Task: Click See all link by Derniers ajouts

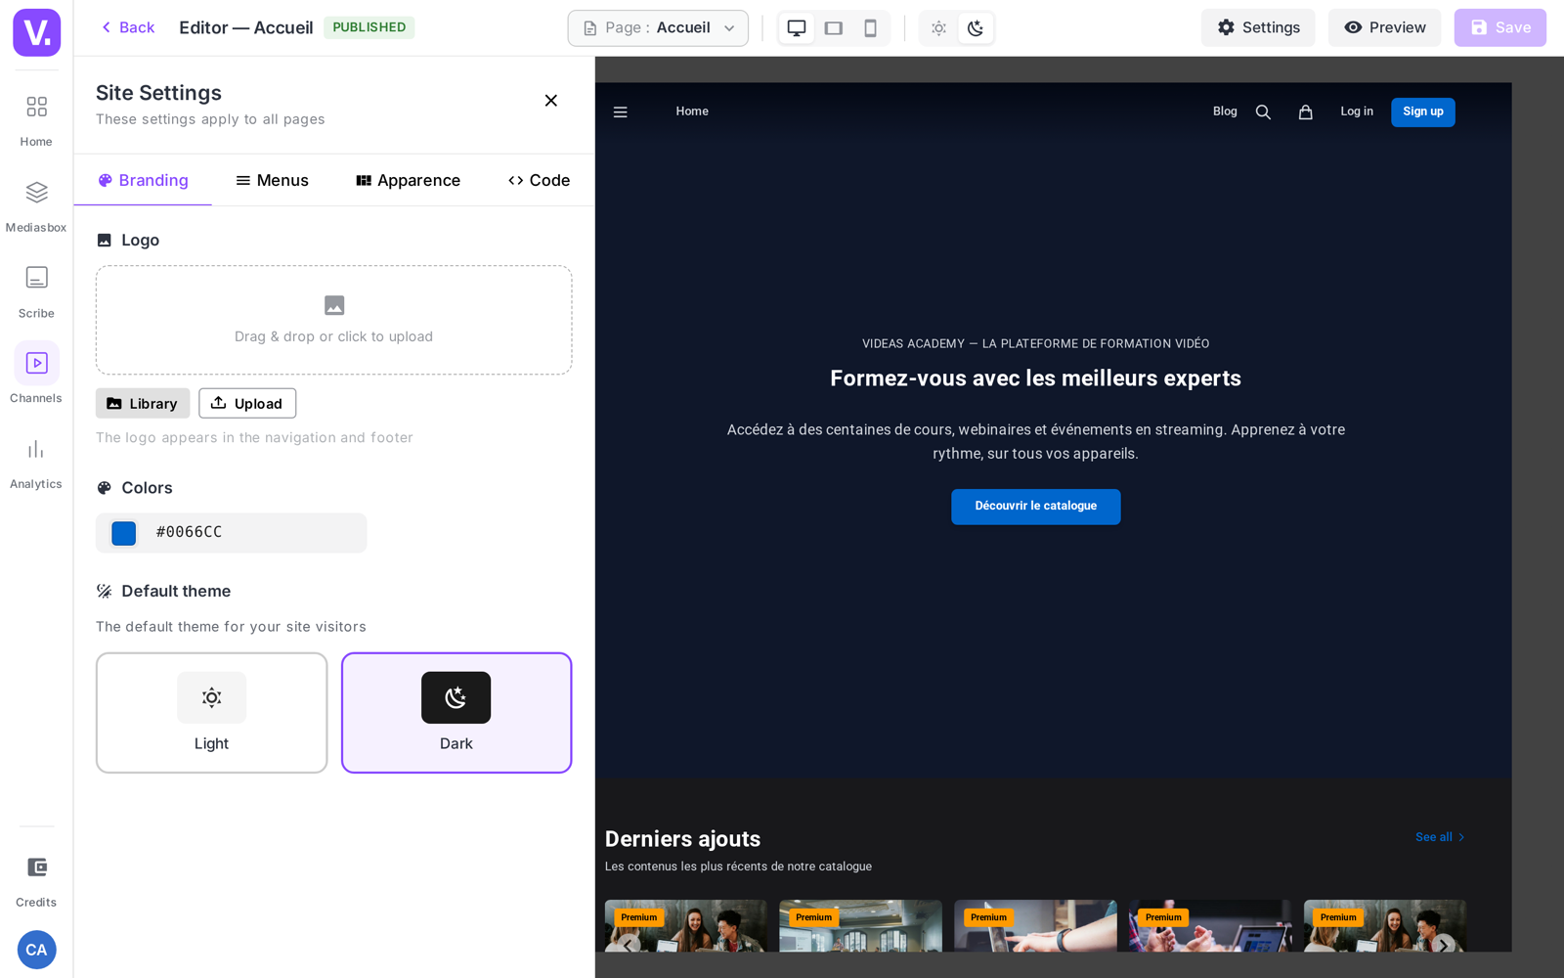Action: 1440,837
